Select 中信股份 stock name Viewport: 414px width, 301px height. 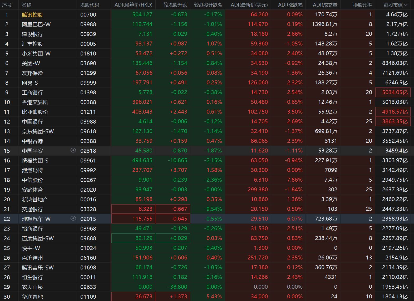[x=32, y=180]
